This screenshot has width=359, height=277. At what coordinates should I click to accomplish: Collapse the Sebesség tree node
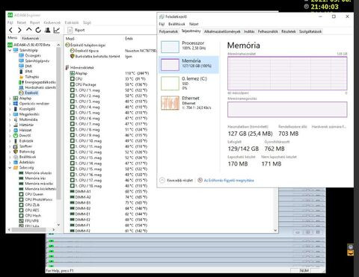(x=10, y=168)
